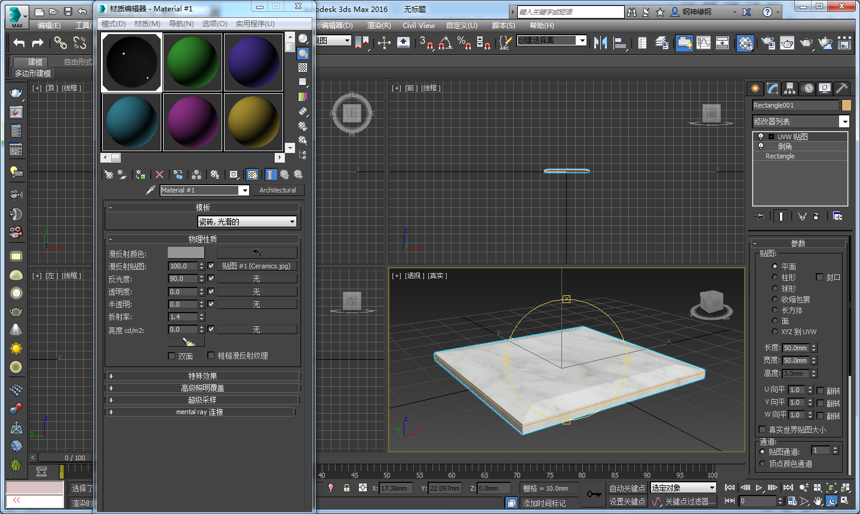
Task: Click Assign Material to Selection icon
Action: (141, 175)
